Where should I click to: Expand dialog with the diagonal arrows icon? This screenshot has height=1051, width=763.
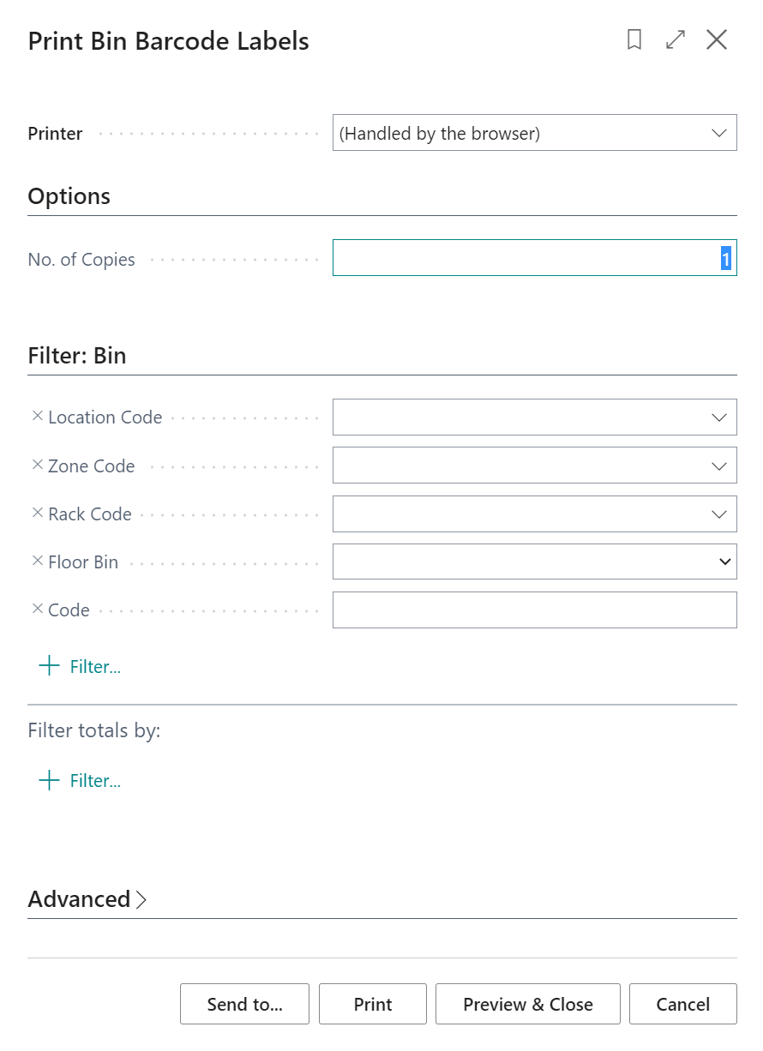tap(676, 39)
